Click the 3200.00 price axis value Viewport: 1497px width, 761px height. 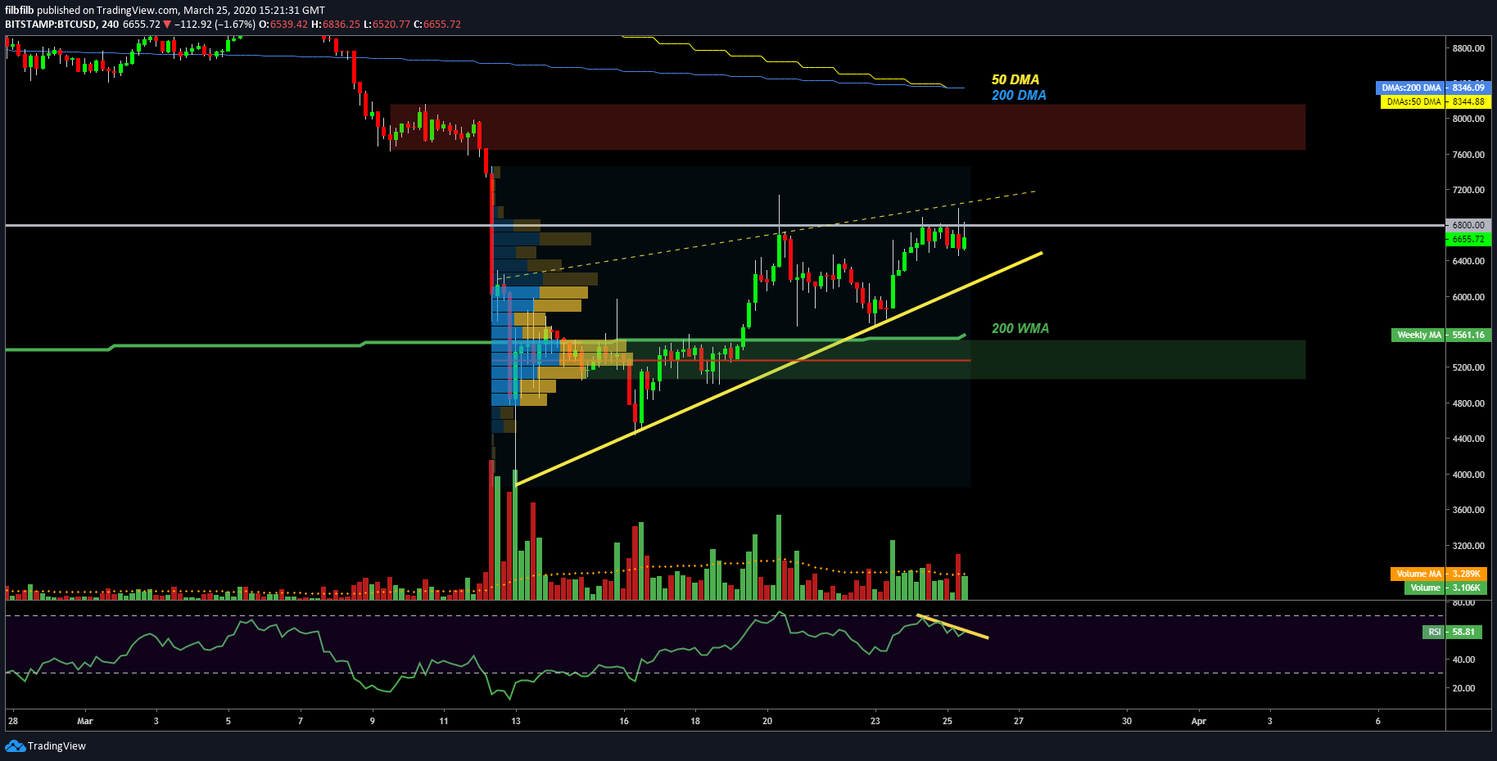point(1468,546)
